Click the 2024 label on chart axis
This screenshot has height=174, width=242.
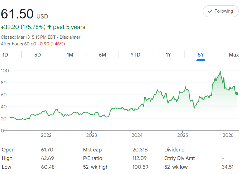[137, 135]
